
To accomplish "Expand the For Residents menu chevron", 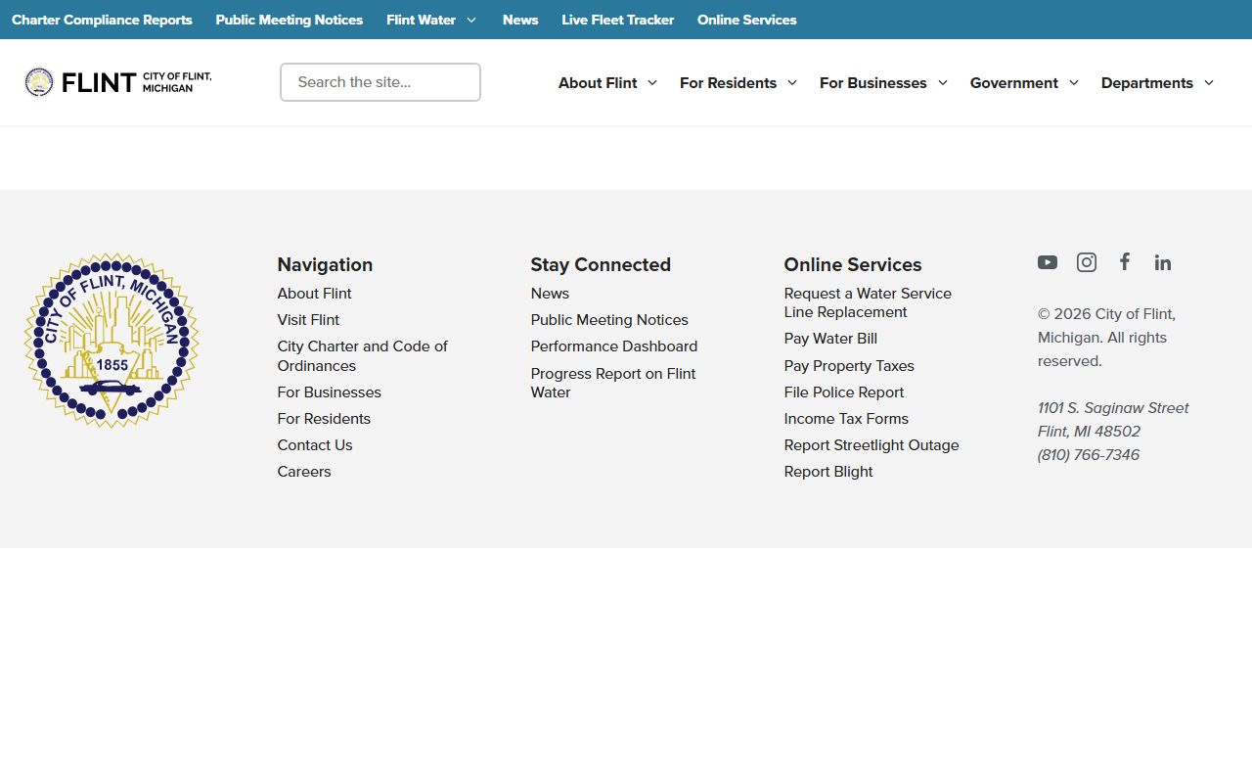I will coord(792,82).
